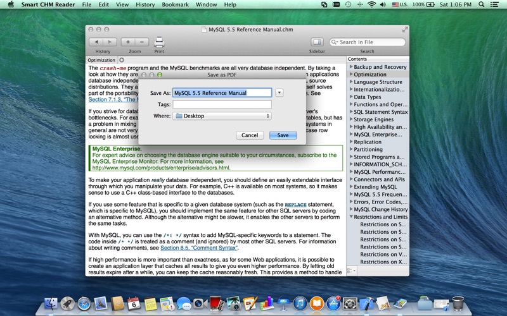Screen dimensions: 507x316
Task: Expand the Optimization node in Contents
Action: [351, 74]
